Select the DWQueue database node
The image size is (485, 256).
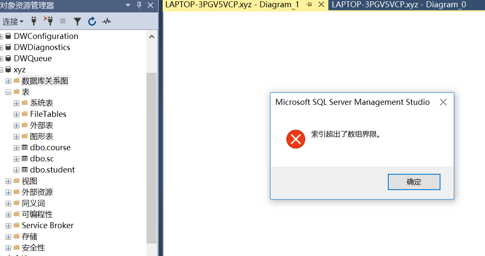pyautogui.click(x=33, y=58)
